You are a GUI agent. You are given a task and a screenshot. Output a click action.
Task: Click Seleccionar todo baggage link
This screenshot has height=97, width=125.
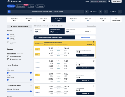click(x=11, y=53)
